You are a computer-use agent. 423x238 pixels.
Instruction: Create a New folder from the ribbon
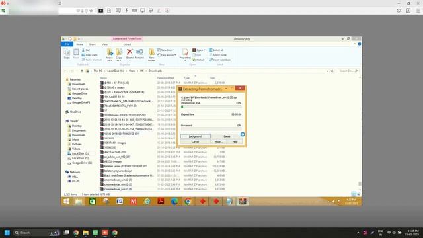(151, 55)
